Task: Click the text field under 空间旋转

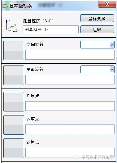Action: click(x=70, y=55)
